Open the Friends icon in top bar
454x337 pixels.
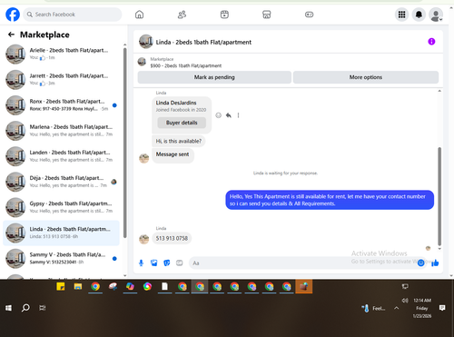pyautogui.click(x=182, y=15)
